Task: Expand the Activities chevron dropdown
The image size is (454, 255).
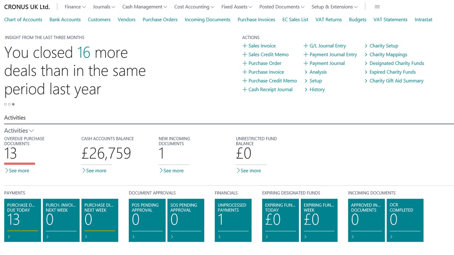Action: click(32, 131)
